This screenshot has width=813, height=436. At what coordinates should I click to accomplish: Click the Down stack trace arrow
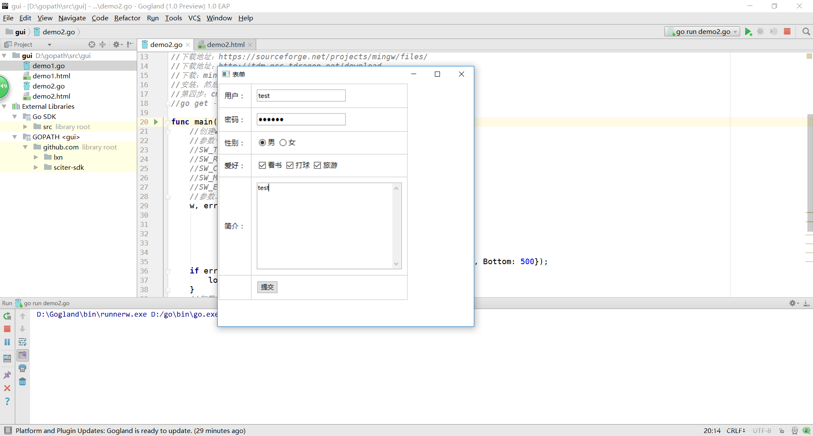(x=22, y=329)
